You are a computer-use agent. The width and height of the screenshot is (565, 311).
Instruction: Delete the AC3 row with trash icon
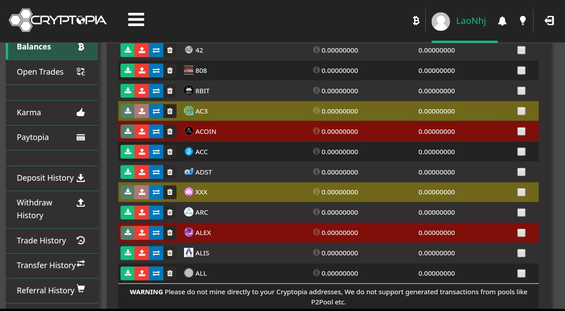point(170,111)
